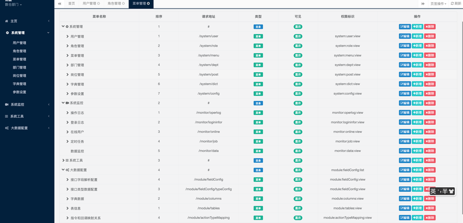Click 新增 in the 系统管理 row

click(x=417, y=27)
